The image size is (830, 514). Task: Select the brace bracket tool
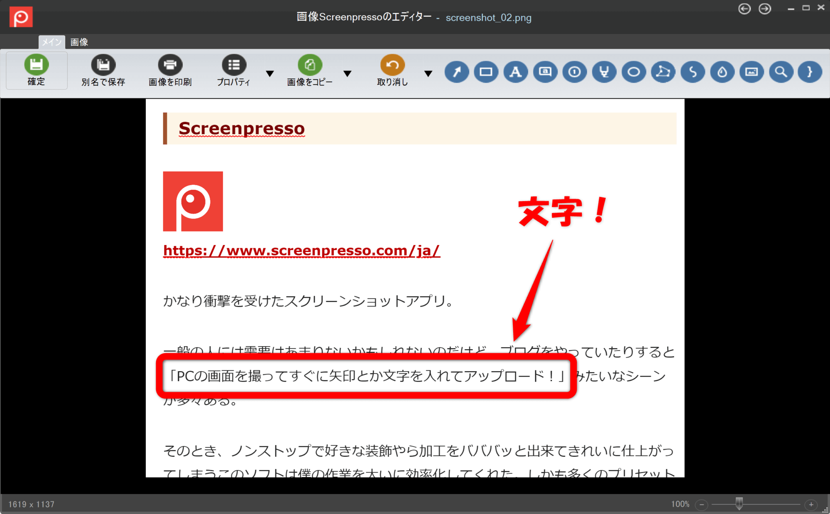coord(810,72)
